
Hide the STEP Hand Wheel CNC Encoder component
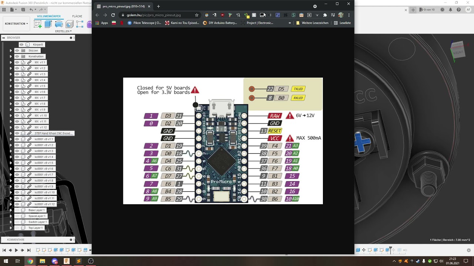17,133
